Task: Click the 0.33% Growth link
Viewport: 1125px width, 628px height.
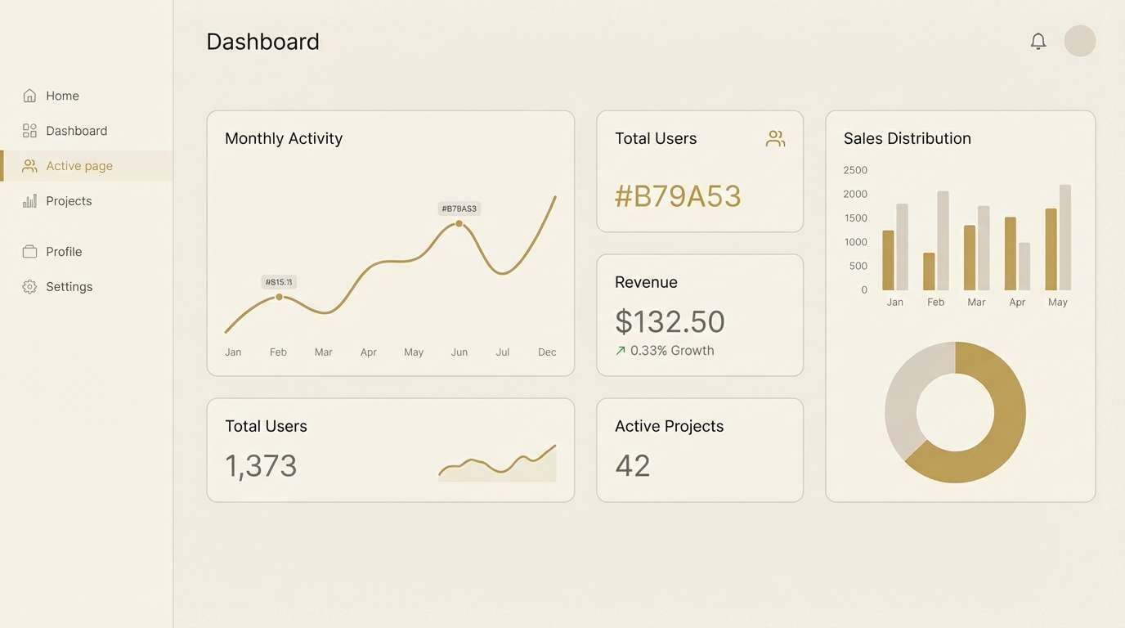Action: click(x=672, y=350)
